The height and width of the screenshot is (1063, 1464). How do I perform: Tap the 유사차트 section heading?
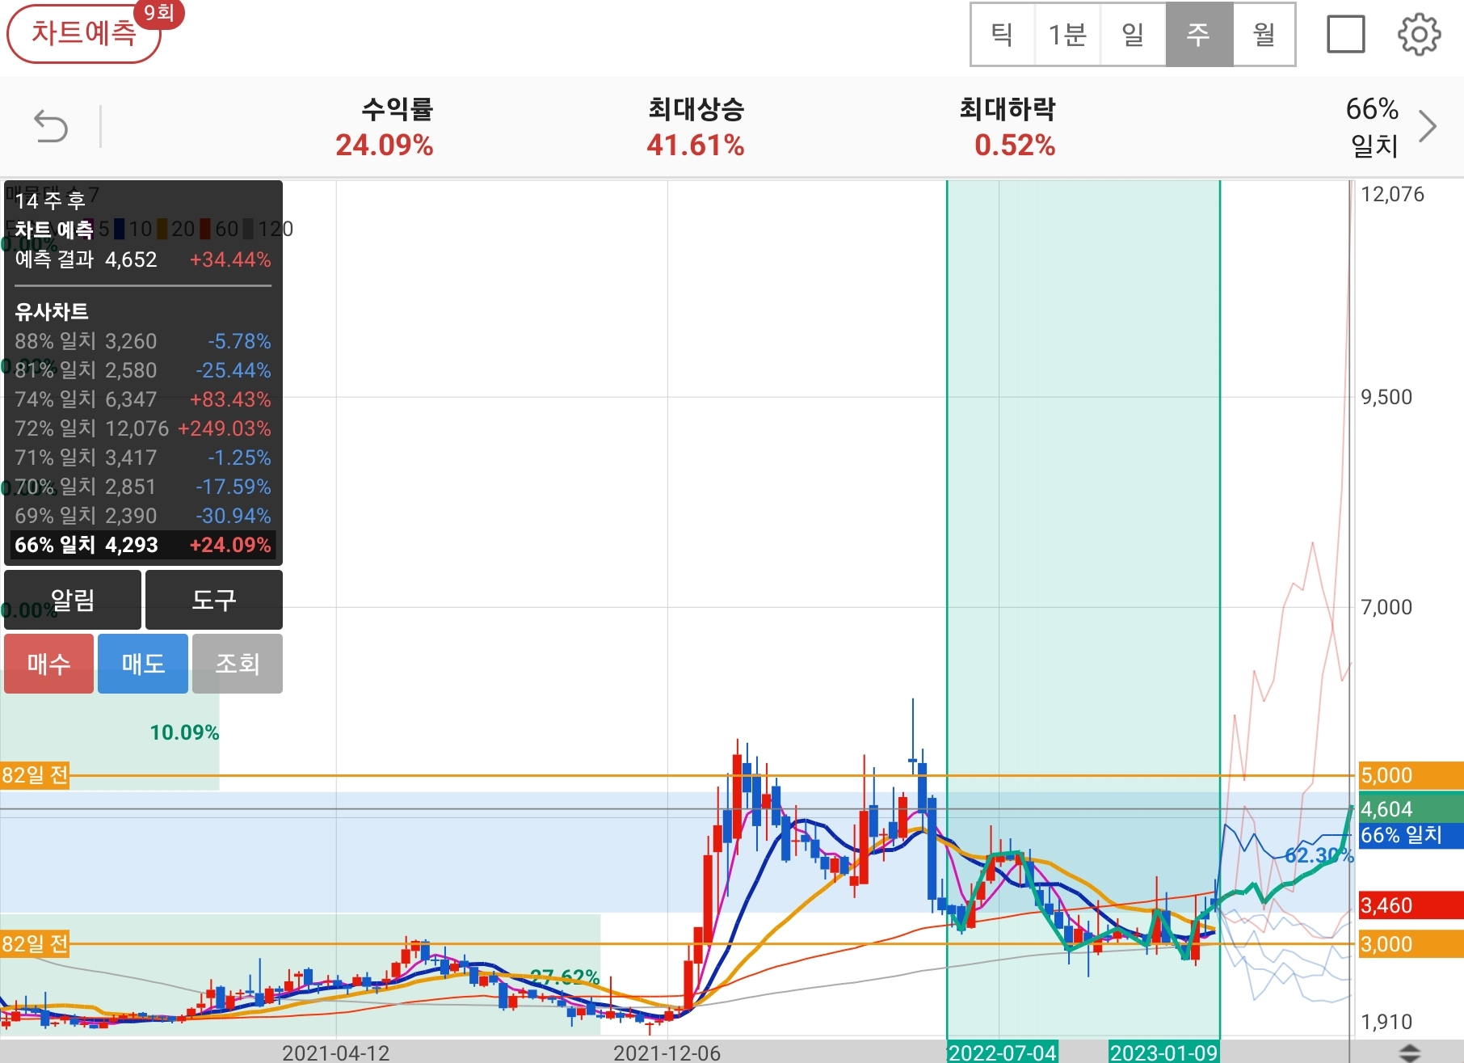pyautogui.click(x=52, y=311)
